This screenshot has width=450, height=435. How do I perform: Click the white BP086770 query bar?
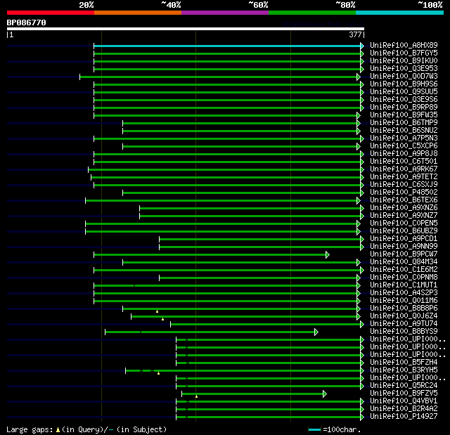click(186, 29)
